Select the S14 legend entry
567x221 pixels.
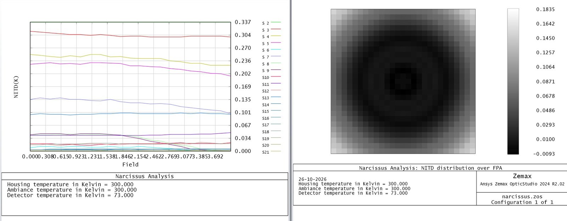click(x=271, y=105)
